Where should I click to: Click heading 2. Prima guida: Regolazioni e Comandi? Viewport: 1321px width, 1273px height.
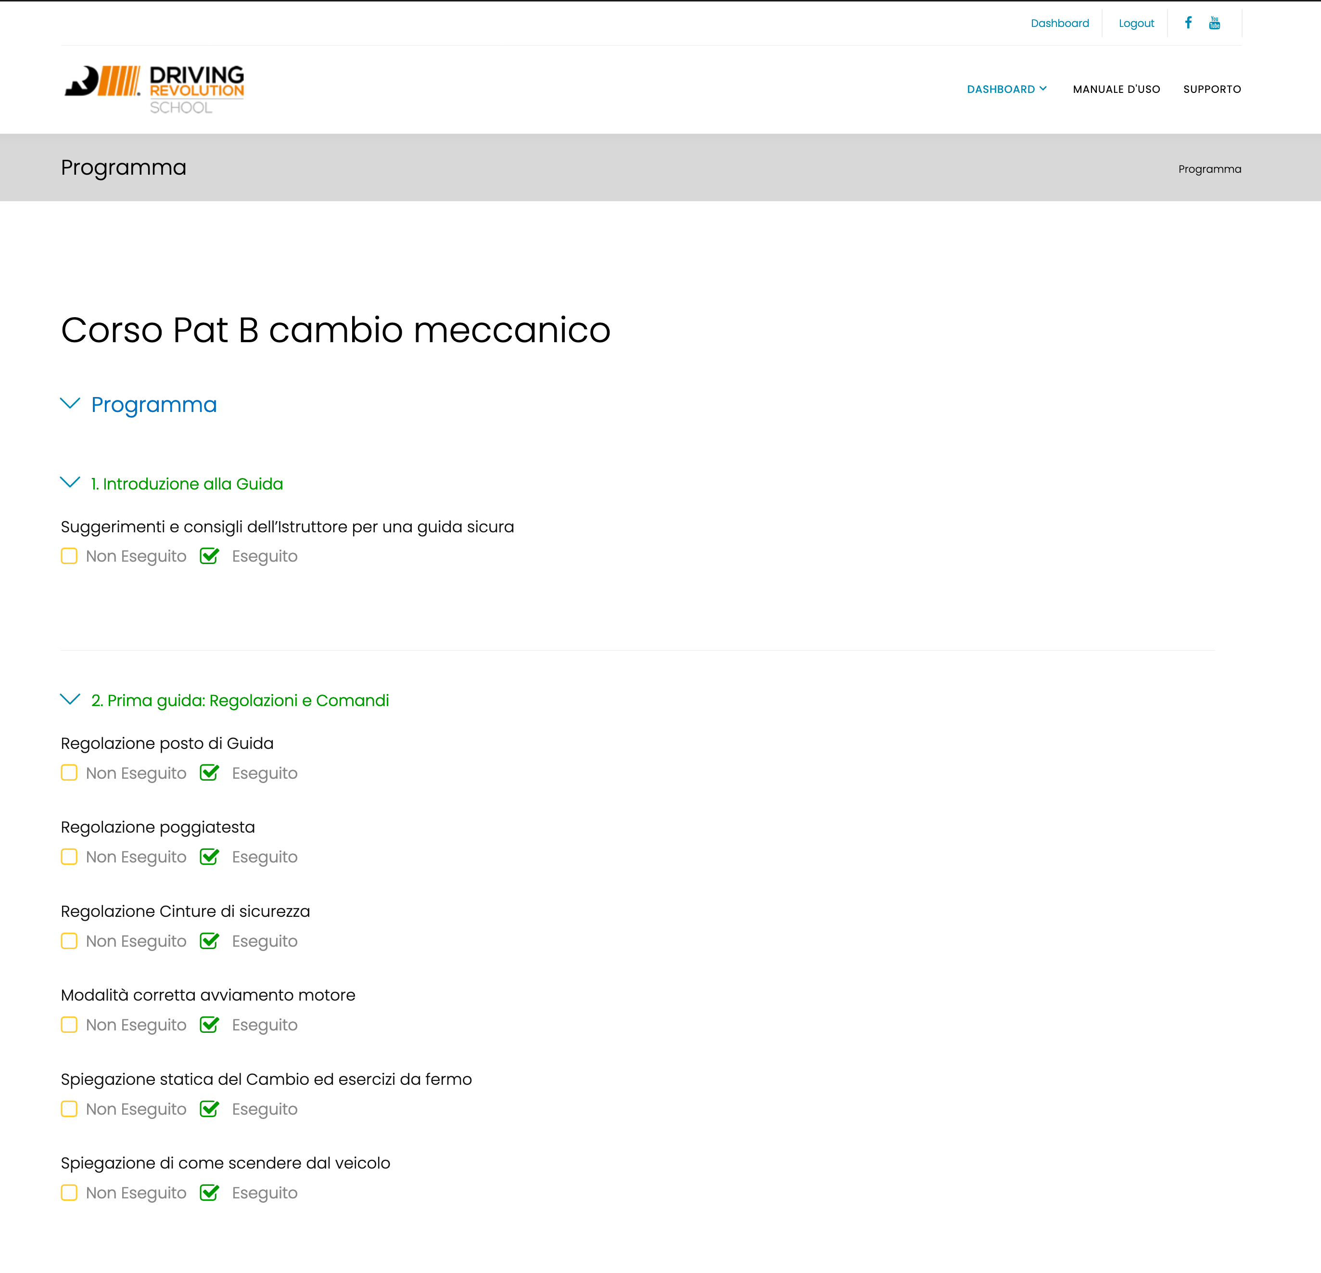(240, 701)
